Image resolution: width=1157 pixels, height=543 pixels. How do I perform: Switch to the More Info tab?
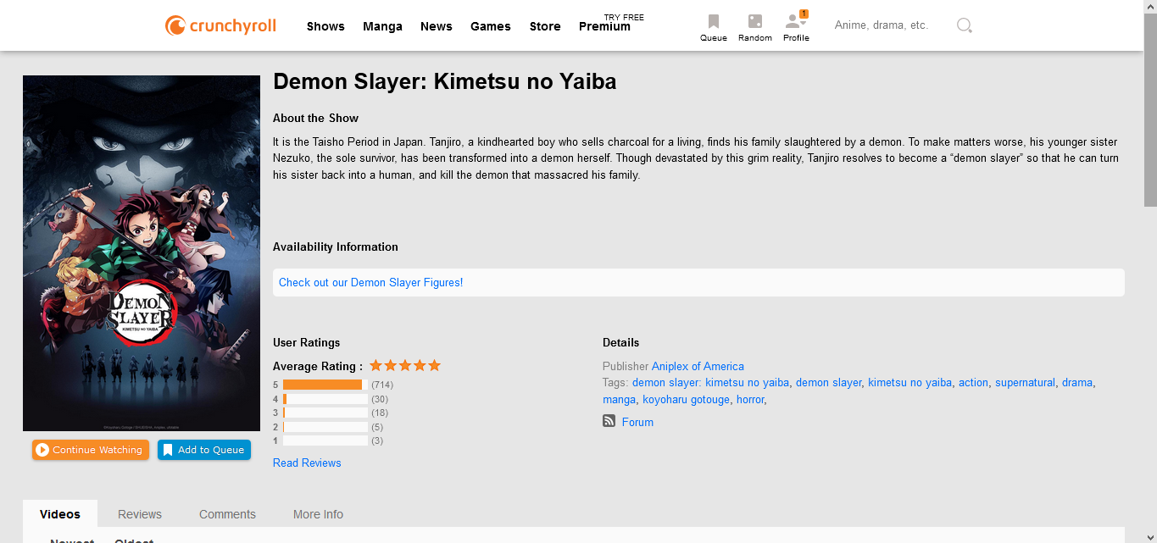click(x=318, y=514)
